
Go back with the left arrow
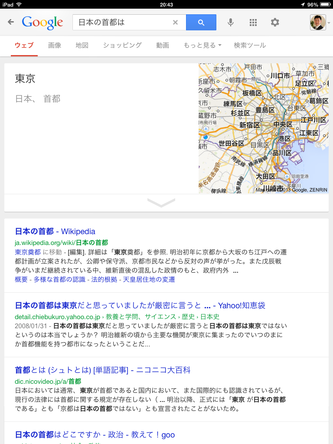click(11, 22)
